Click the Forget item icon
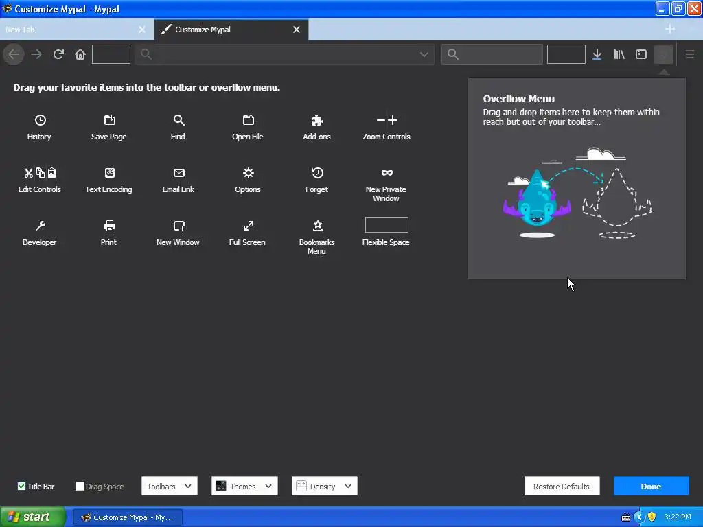Screen dimensions: 703x527 click(x=317, y=173)
